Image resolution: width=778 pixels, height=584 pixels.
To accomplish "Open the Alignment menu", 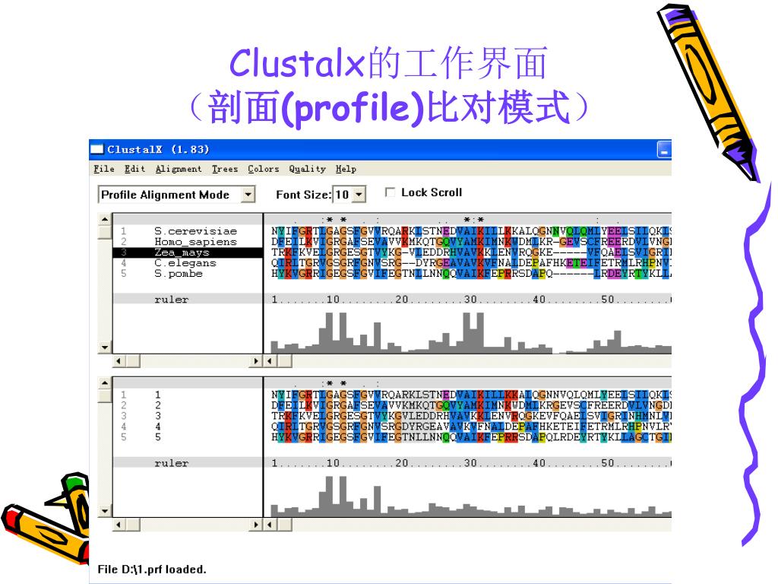I will pos(179,169).
